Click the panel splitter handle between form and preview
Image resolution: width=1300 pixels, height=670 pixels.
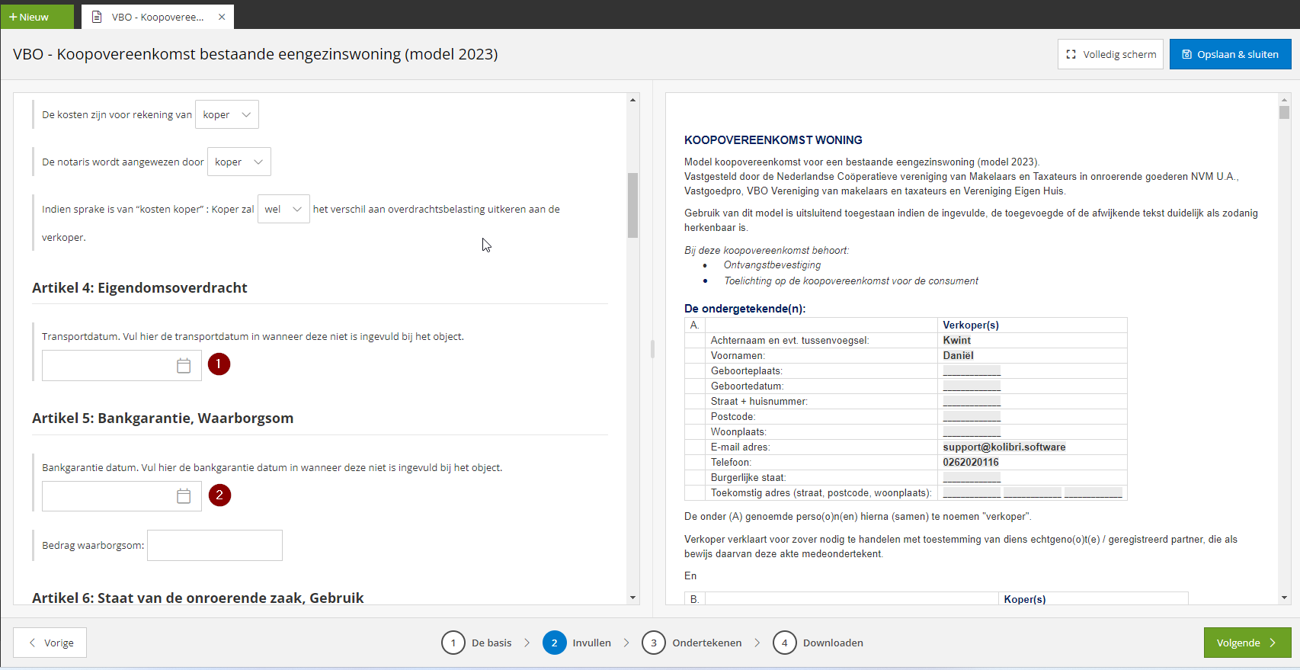(652, 349)
